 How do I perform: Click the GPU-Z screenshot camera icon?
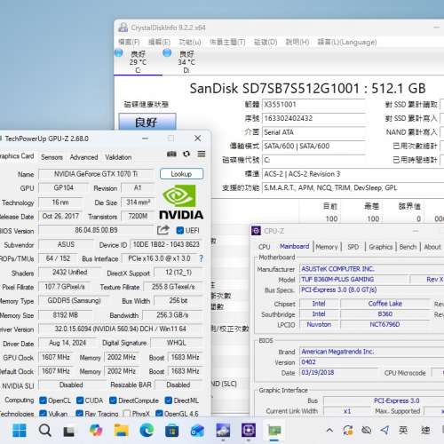171,154
